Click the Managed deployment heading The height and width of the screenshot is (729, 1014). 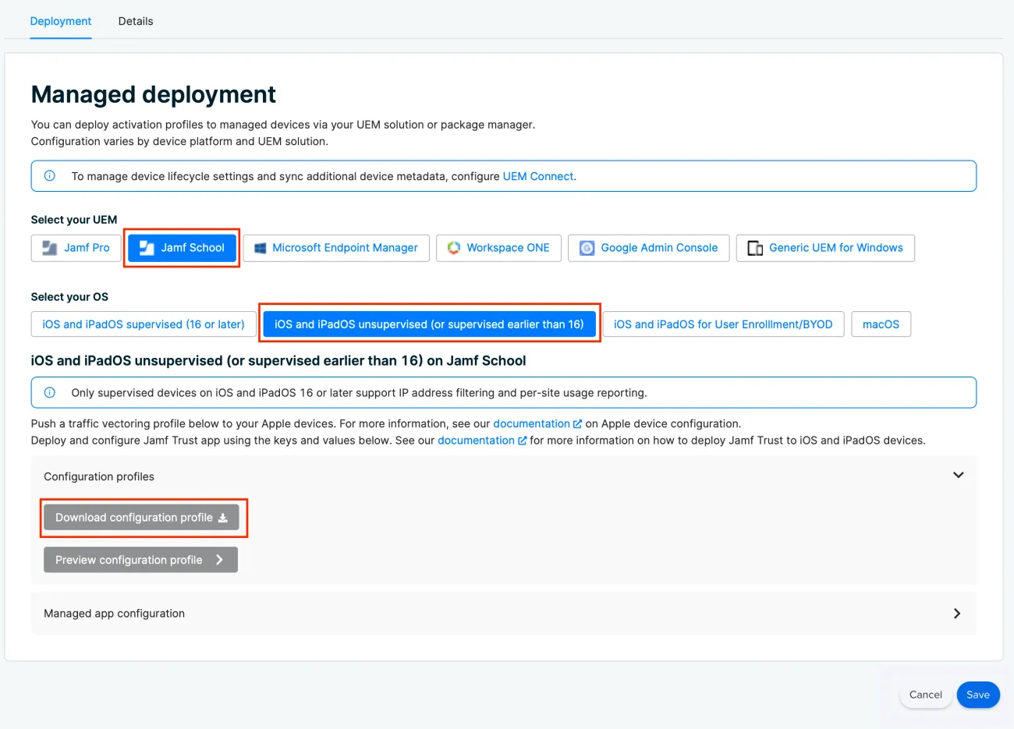[154, 94]
